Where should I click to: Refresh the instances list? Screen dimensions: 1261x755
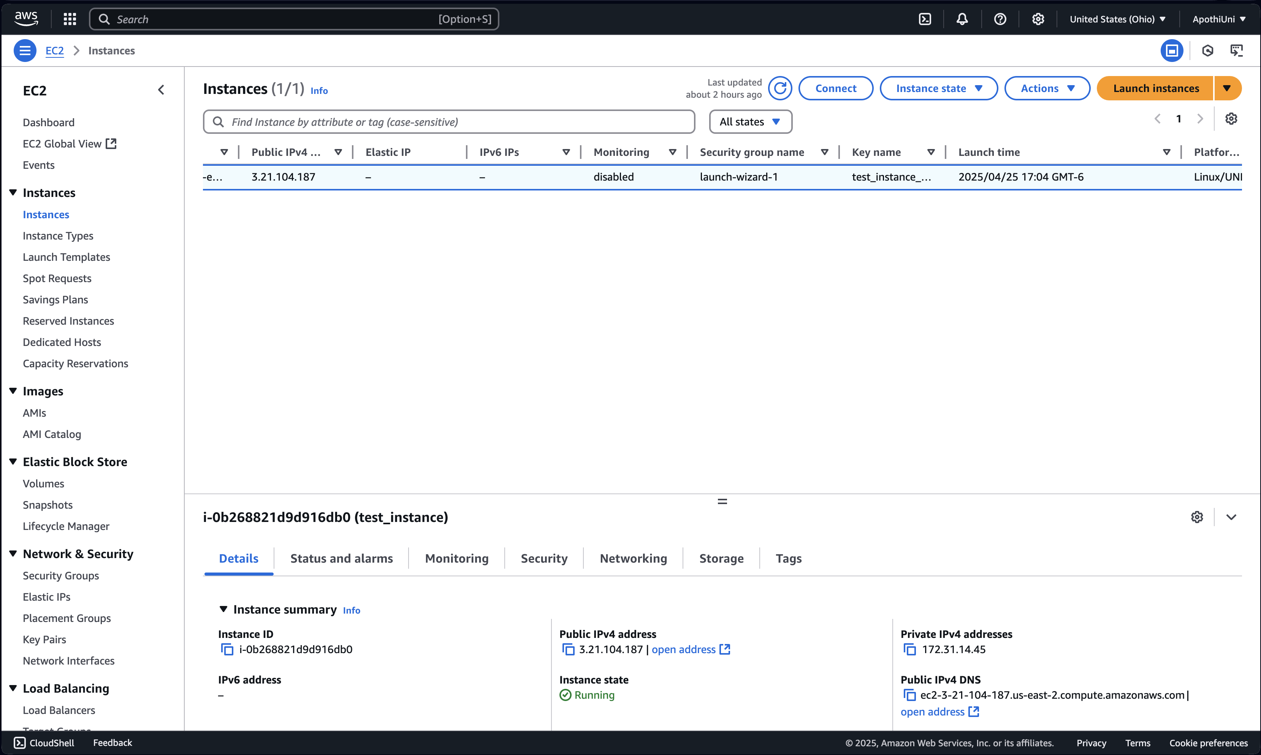coord(781,87)
